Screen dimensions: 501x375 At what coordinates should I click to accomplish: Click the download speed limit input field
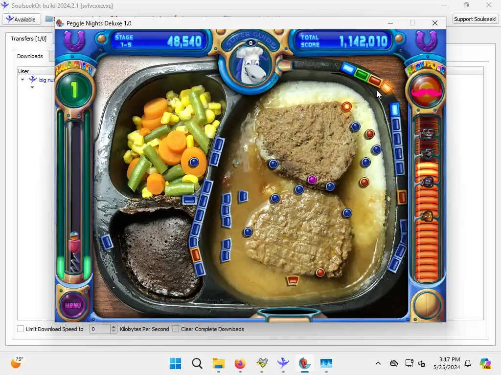click(100, 329)
